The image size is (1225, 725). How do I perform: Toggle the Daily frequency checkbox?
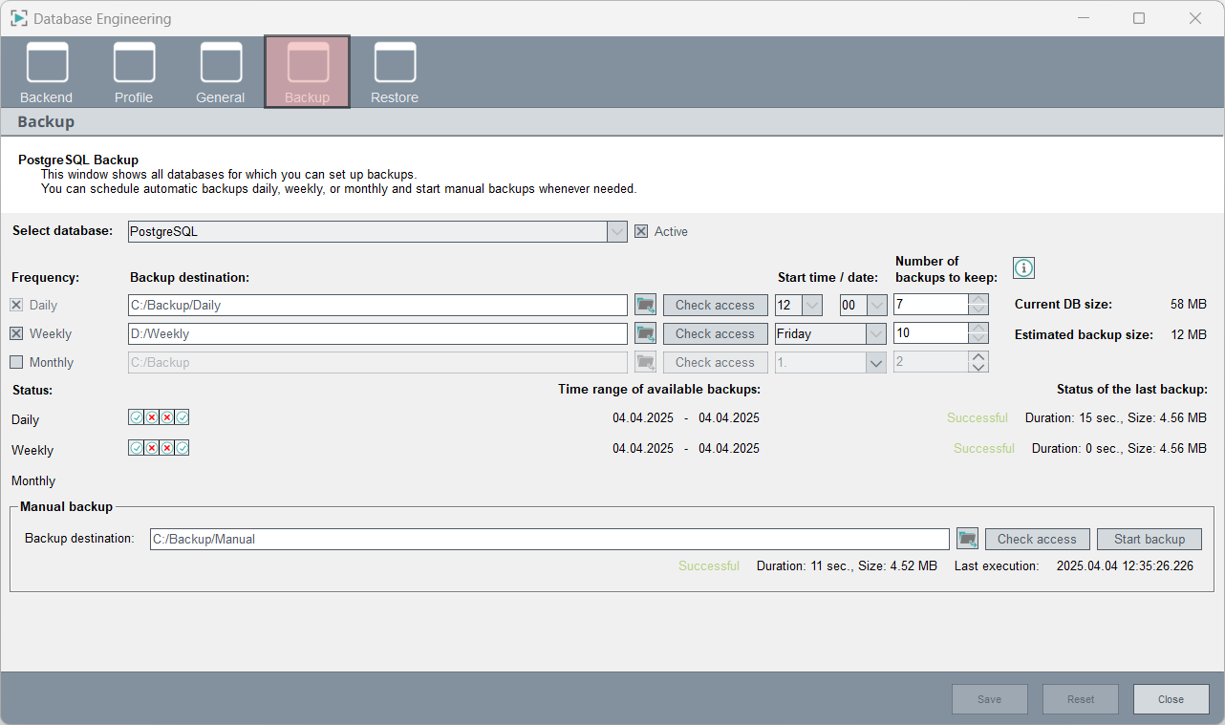(16, 306)
